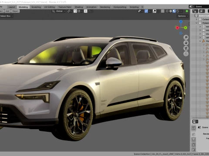Screen dimensions: 209x156
Task: Select wireframe viewport shading
Action: pyautogui.click(x=167, y=11)
